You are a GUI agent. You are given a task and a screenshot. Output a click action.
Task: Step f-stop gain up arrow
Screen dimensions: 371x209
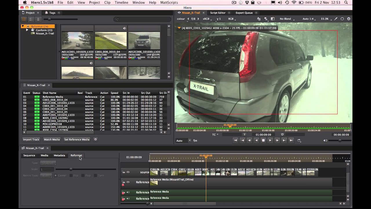tap(198, 19)
